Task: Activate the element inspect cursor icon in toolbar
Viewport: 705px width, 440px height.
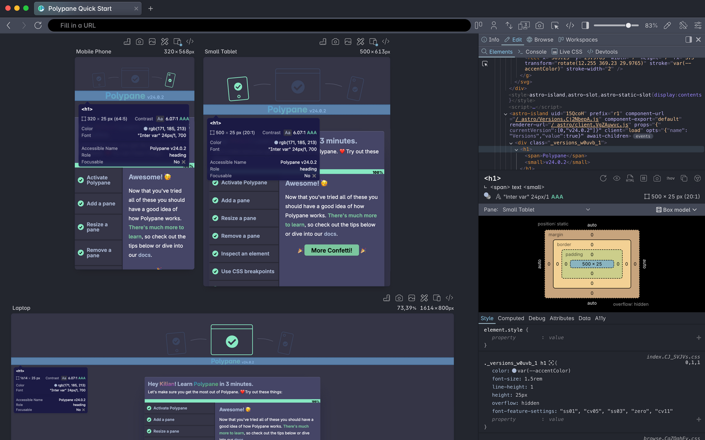Action: [x=555, y=25]
